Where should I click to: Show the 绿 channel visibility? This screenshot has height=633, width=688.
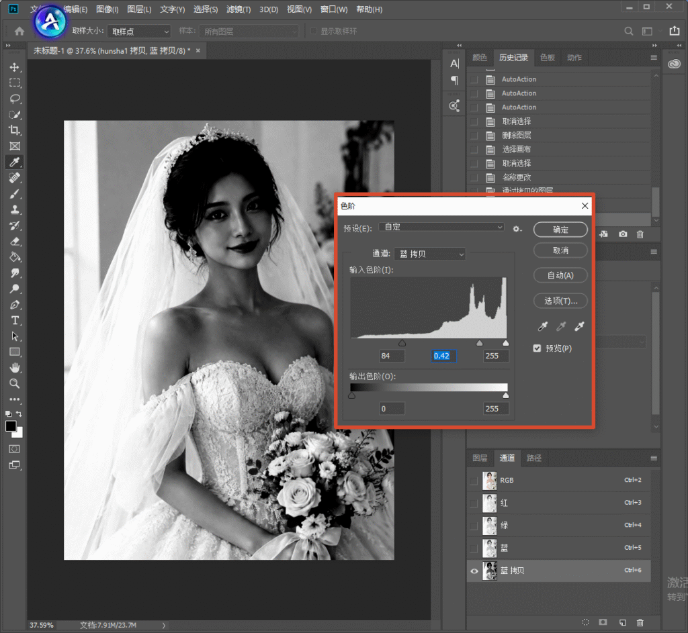474,526
